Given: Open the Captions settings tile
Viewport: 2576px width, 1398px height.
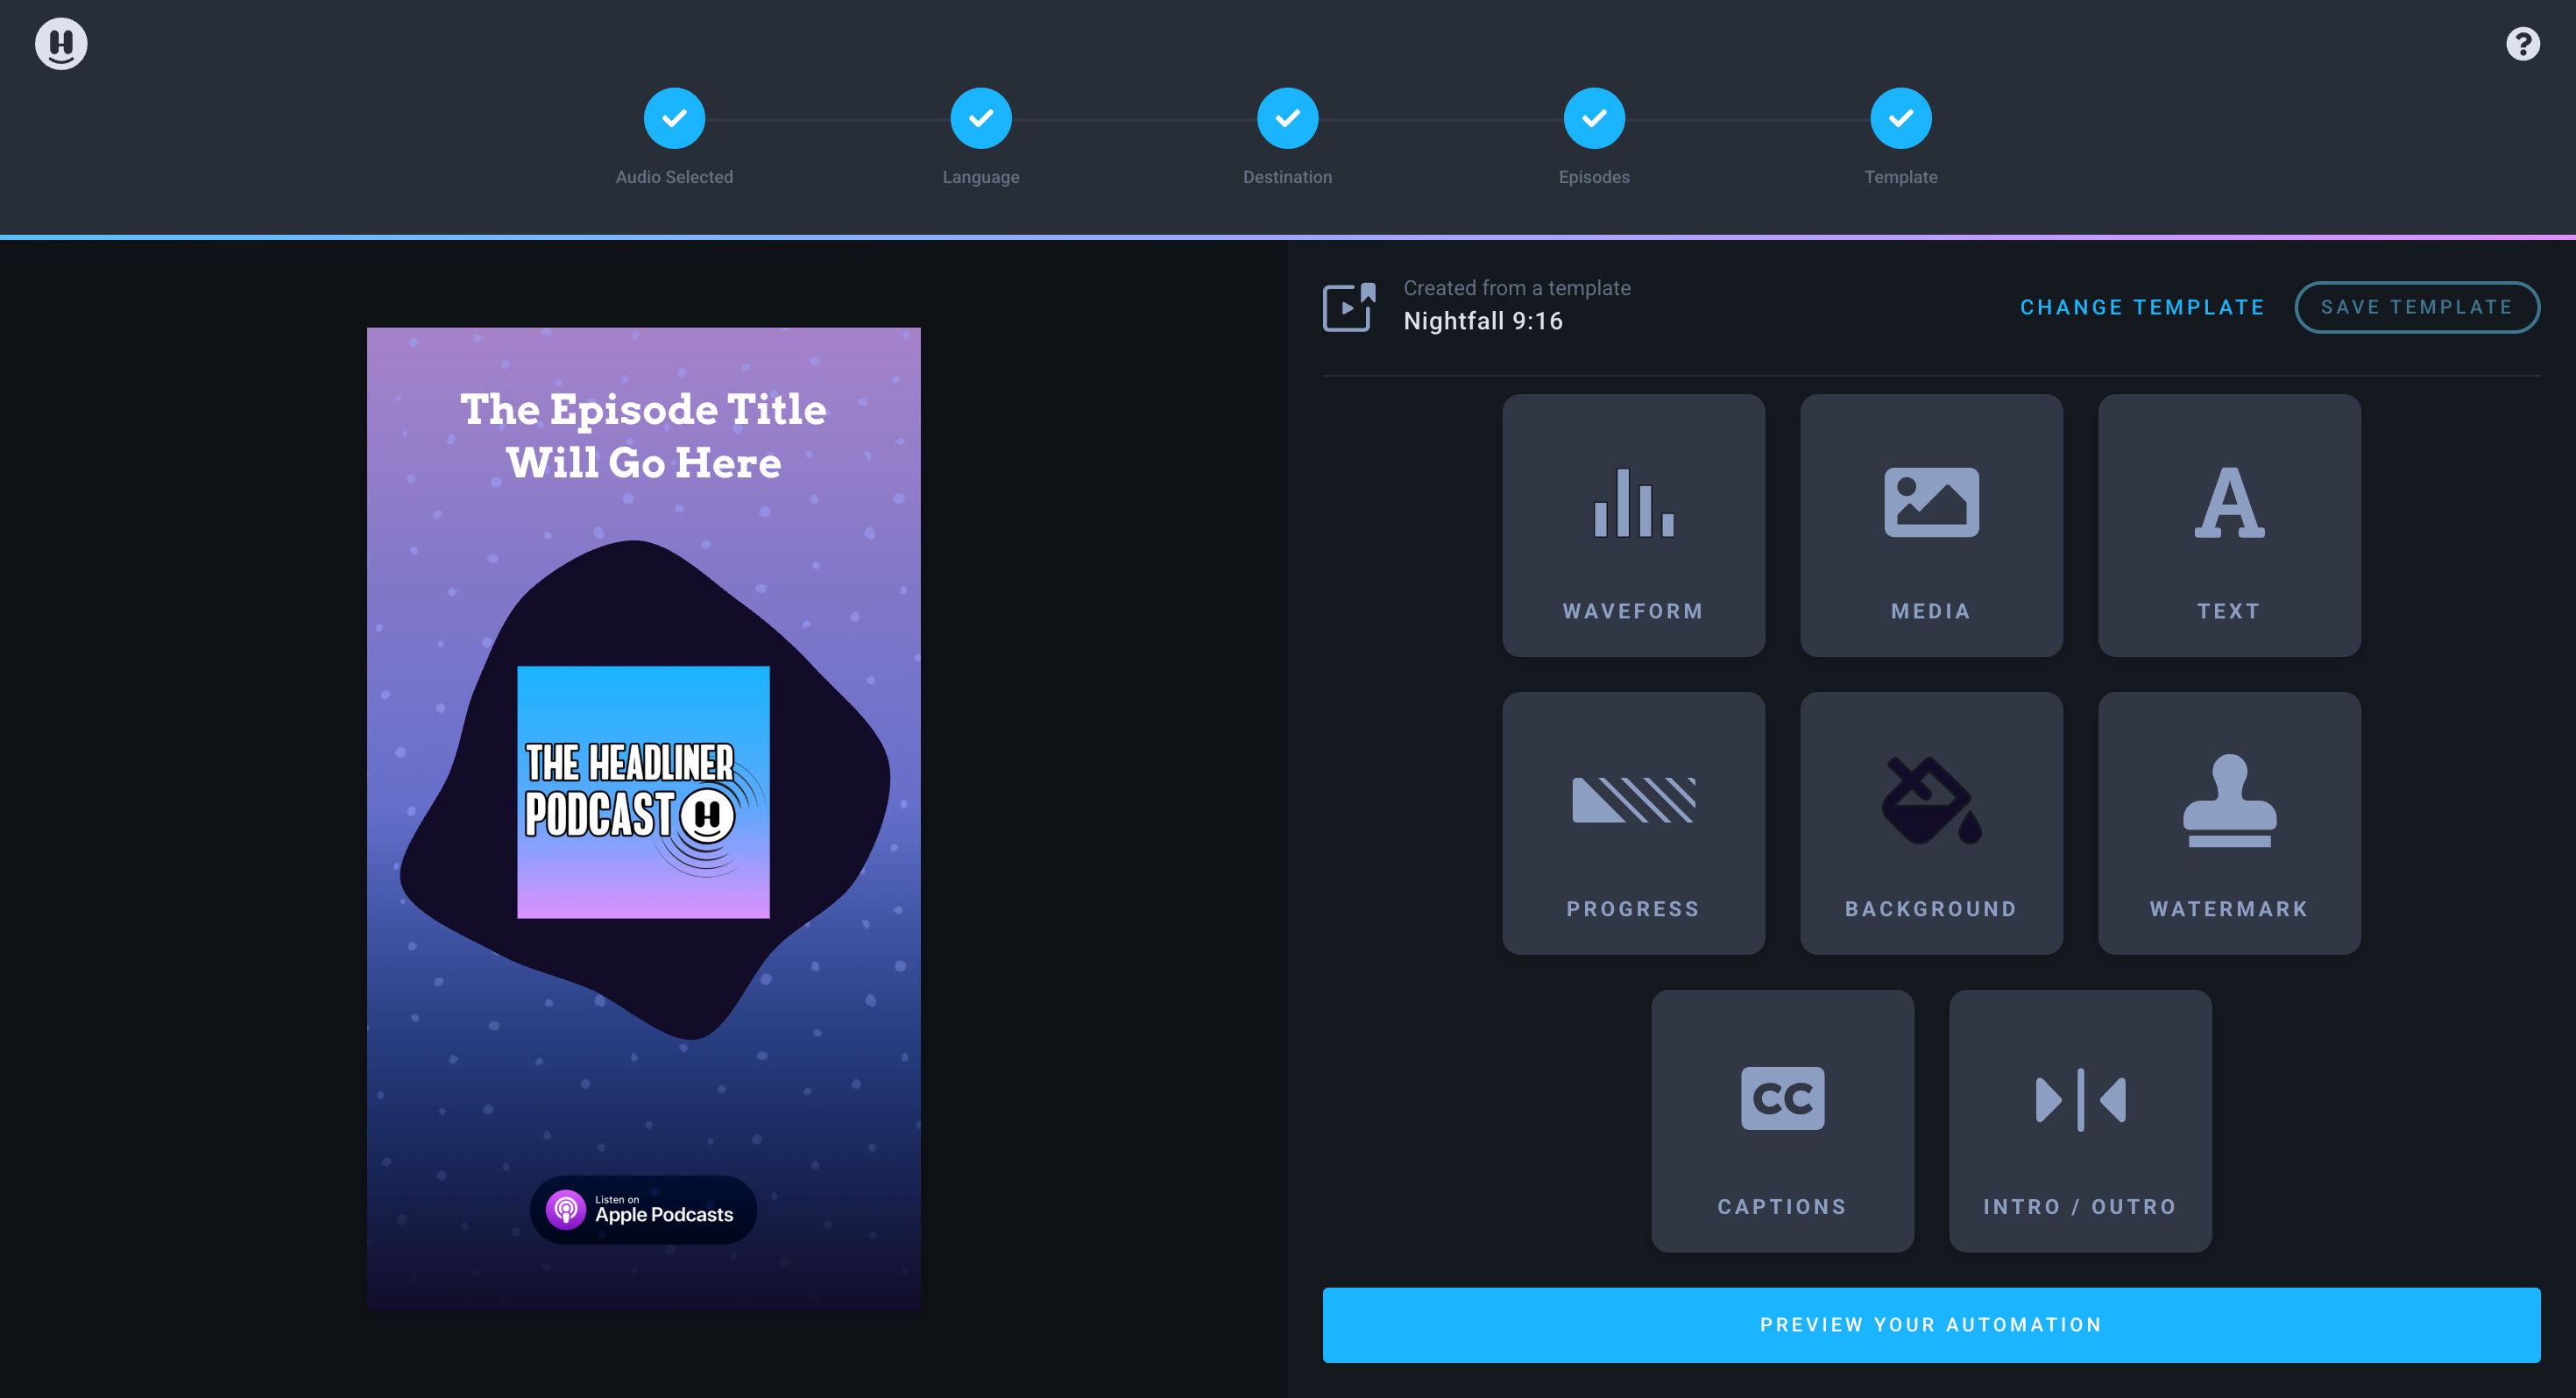Looking at the screenshot, I should pyautogui.click(x=1782, y=1121).
